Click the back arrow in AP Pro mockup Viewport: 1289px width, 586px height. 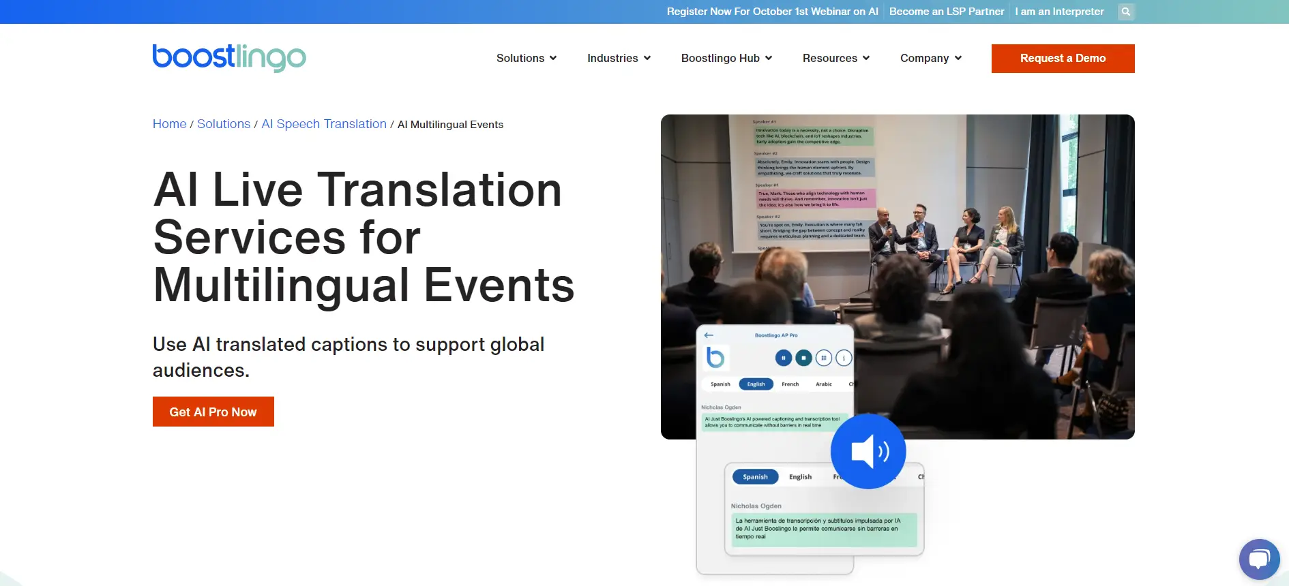click(x=709, y=335)
